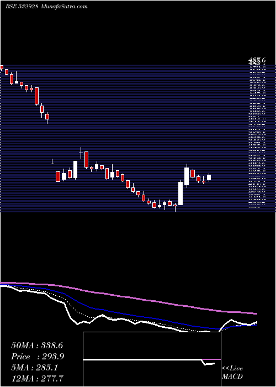
Task: Select the "12MA : 277.7" value
Action: [37, 378]
